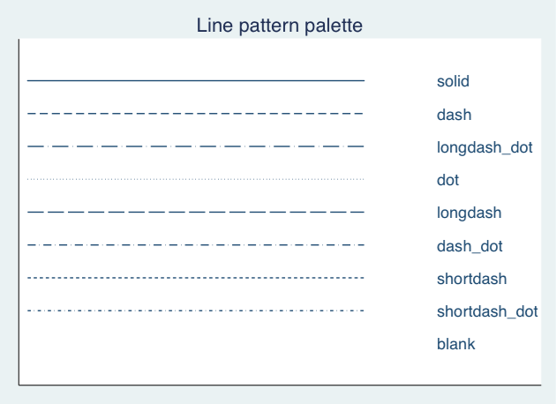Click the 'longdash_dot' label
Image resolution: width=556 pixels, height=404 pixels.
[x=485, y=147]
